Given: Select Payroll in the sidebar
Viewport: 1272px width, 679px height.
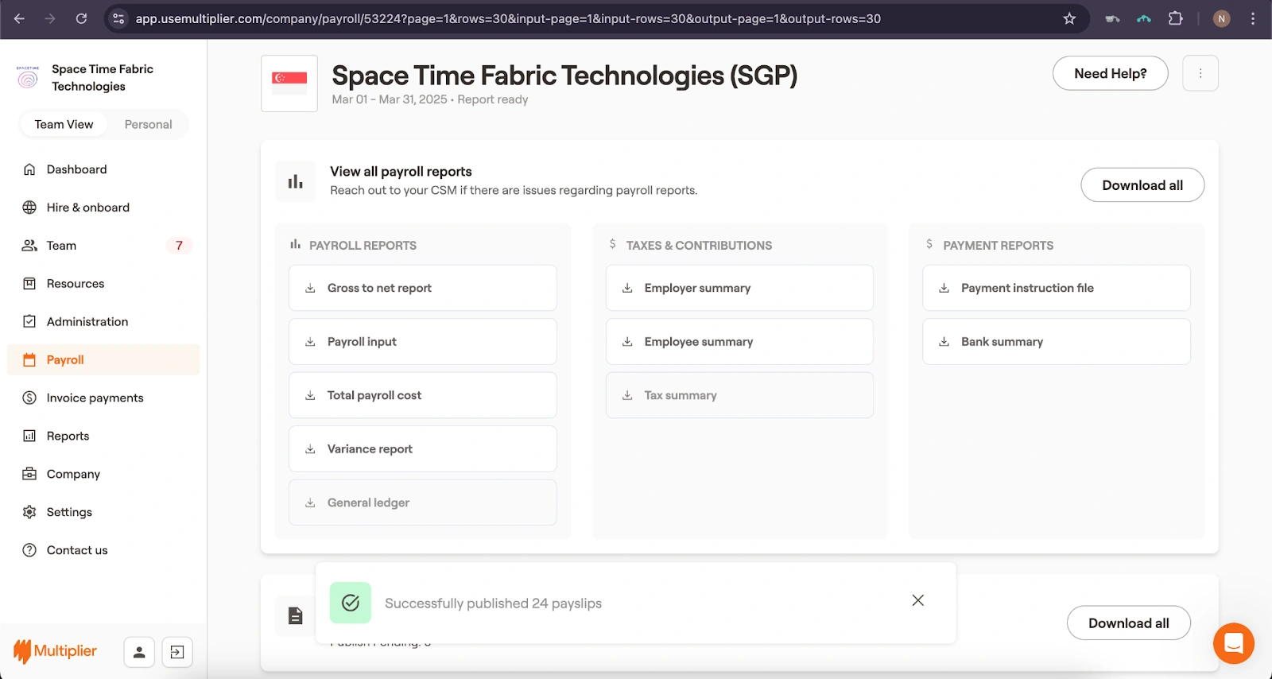Looking at the screenshot, I should [x=103, y=359].
